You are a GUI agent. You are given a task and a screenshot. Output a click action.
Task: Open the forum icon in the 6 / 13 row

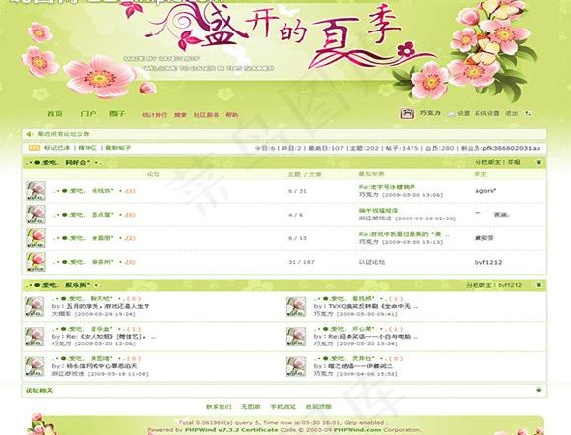(35, 238)
